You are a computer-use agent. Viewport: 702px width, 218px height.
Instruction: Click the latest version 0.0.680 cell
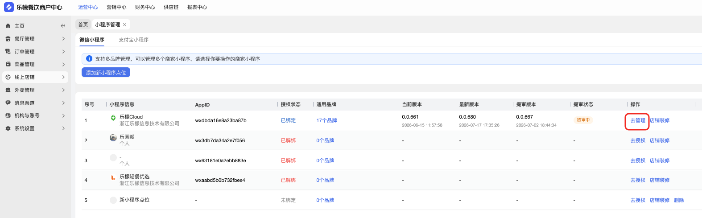point(467,117)
